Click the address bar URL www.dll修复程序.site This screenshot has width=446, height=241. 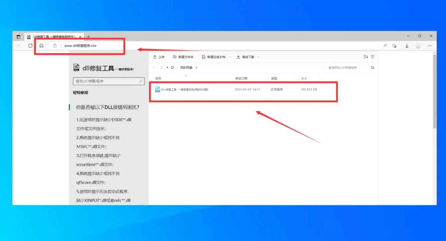coord(80,46)
